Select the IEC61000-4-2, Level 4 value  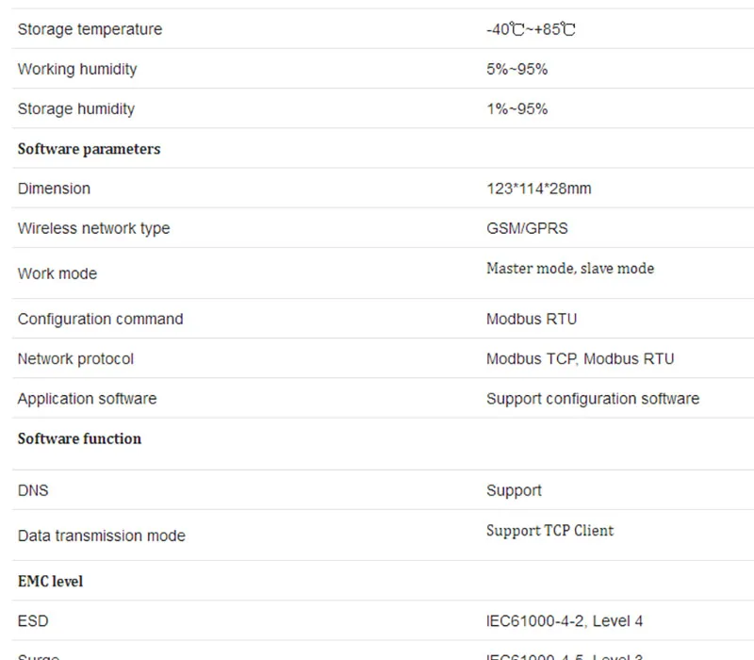565,621
